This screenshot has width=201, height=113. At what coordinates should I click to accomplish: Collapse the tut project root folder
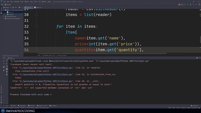(x=3, y=10)
